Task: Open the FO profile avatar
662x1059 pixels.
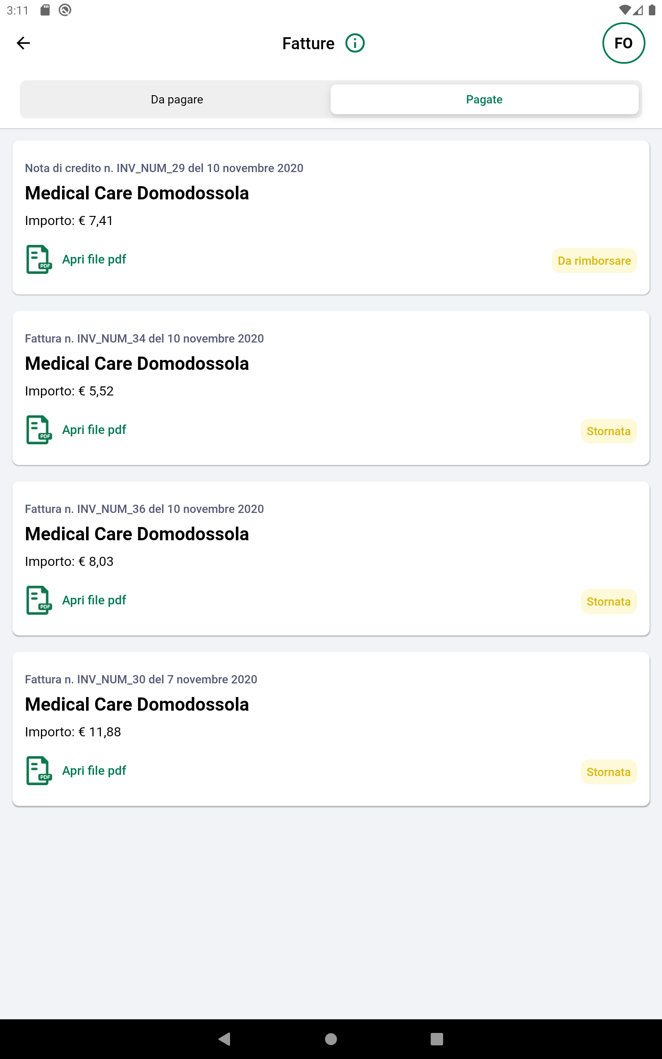Action: [623, 43]
